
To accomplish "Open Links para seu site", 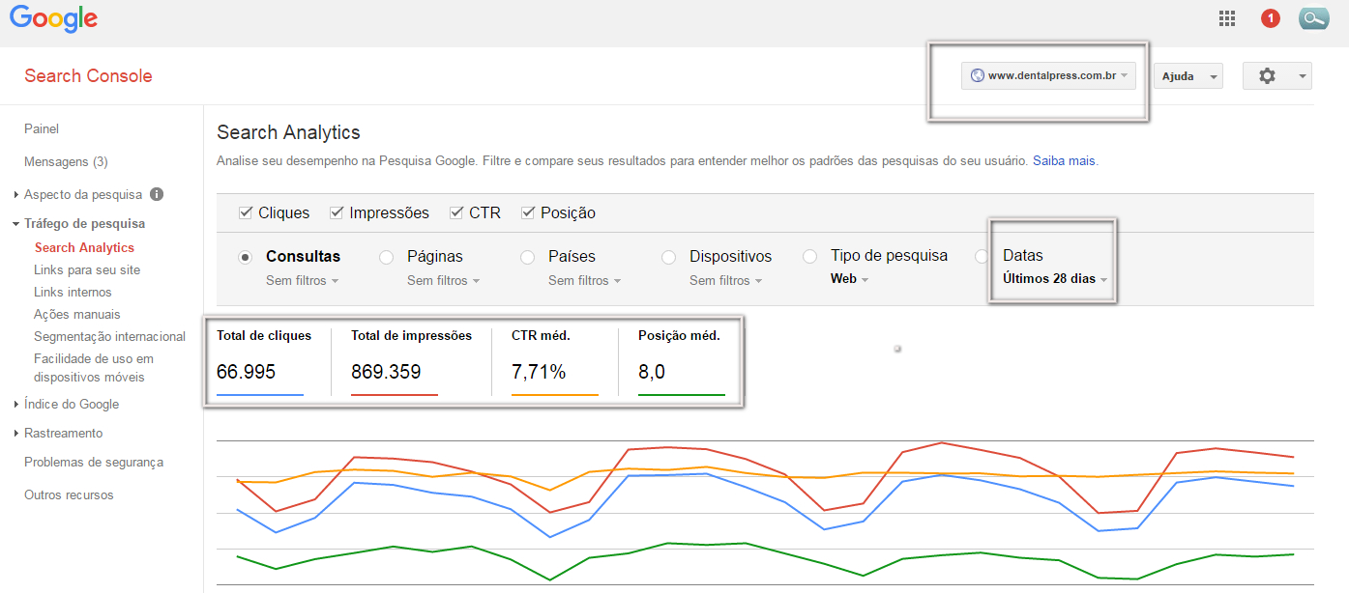I will [x=87, y=270].
